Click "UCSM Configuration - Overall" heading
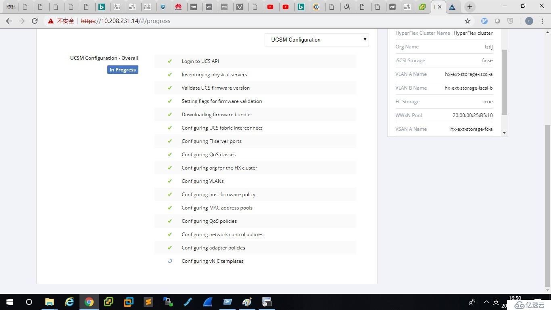Screen dimensions: 551x310 tap(104, 58)
